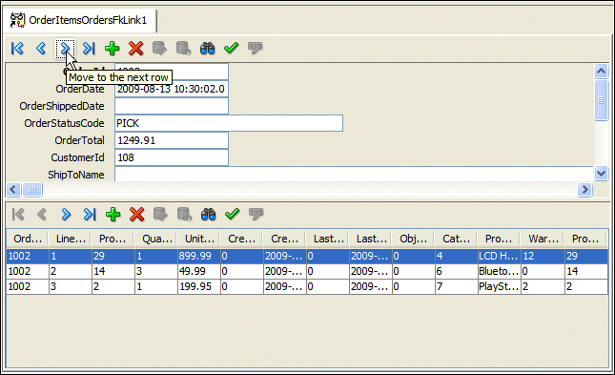Viewport: 615px width, 375px height.
Task: Delete order item with detail red X
Action: [x=137, y=215]
